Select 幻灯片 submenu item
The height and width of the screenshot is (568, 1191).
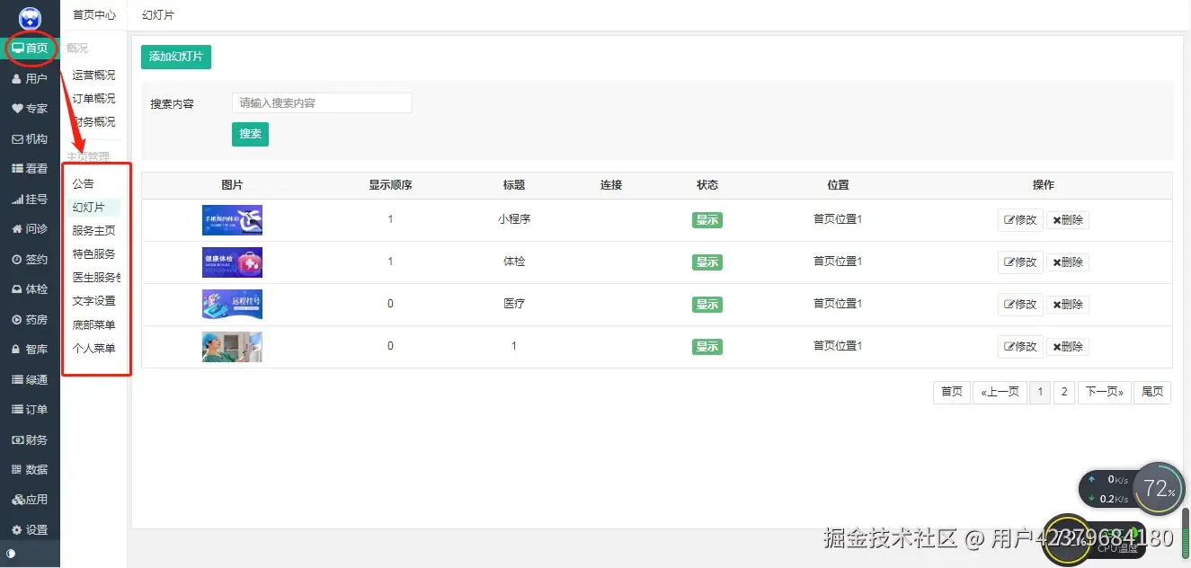point(93,208)
